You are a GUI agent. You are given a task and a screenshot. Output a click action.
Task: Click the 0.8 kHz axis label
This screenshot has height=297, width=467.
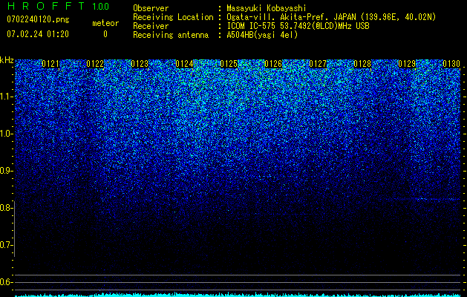click(7, 208)
